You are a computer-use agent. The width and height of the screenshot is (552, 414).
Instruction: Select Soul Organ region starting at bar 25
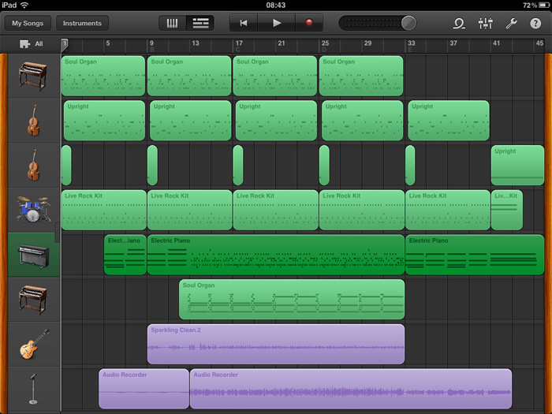361,76
